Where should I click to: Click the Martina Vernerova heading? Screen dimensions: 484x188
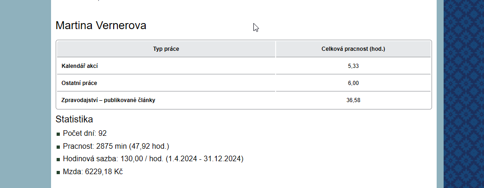(x=101, y=26)
